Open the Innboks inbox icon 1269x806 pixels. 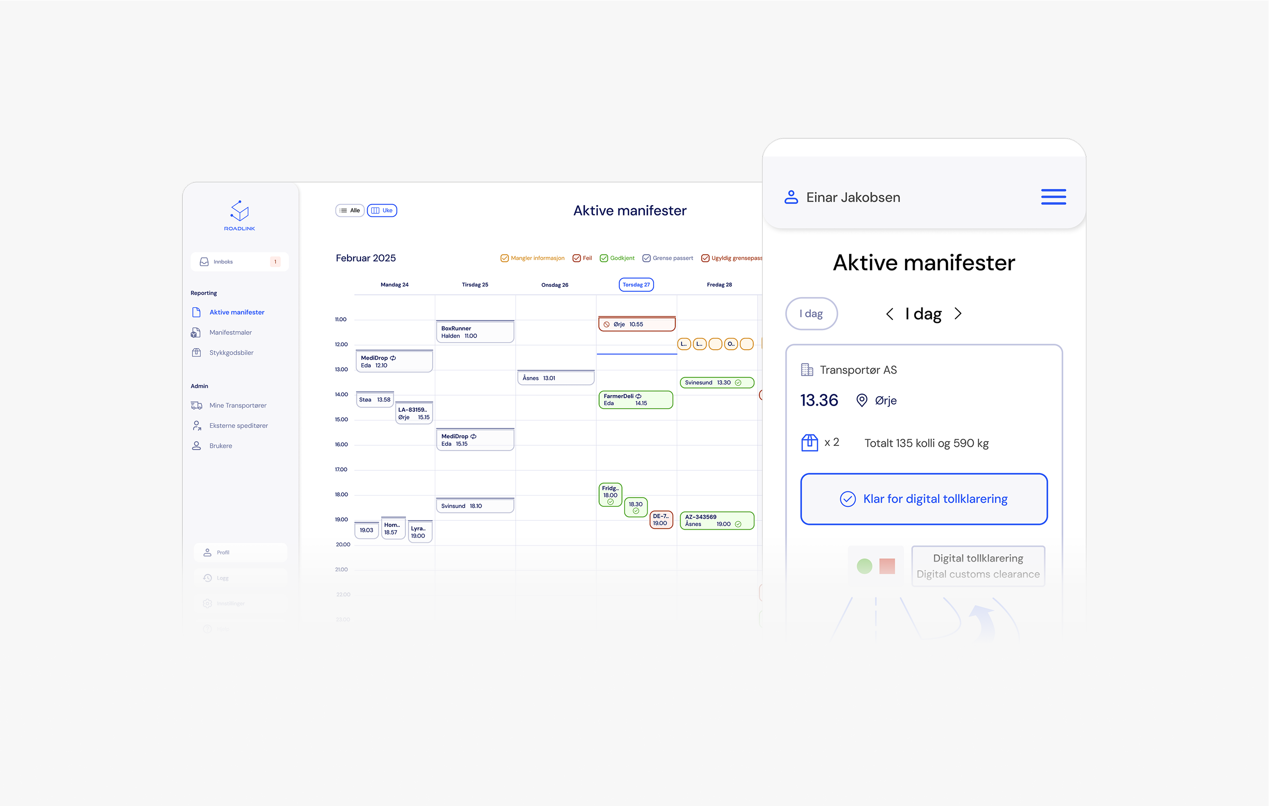point(204,261)
